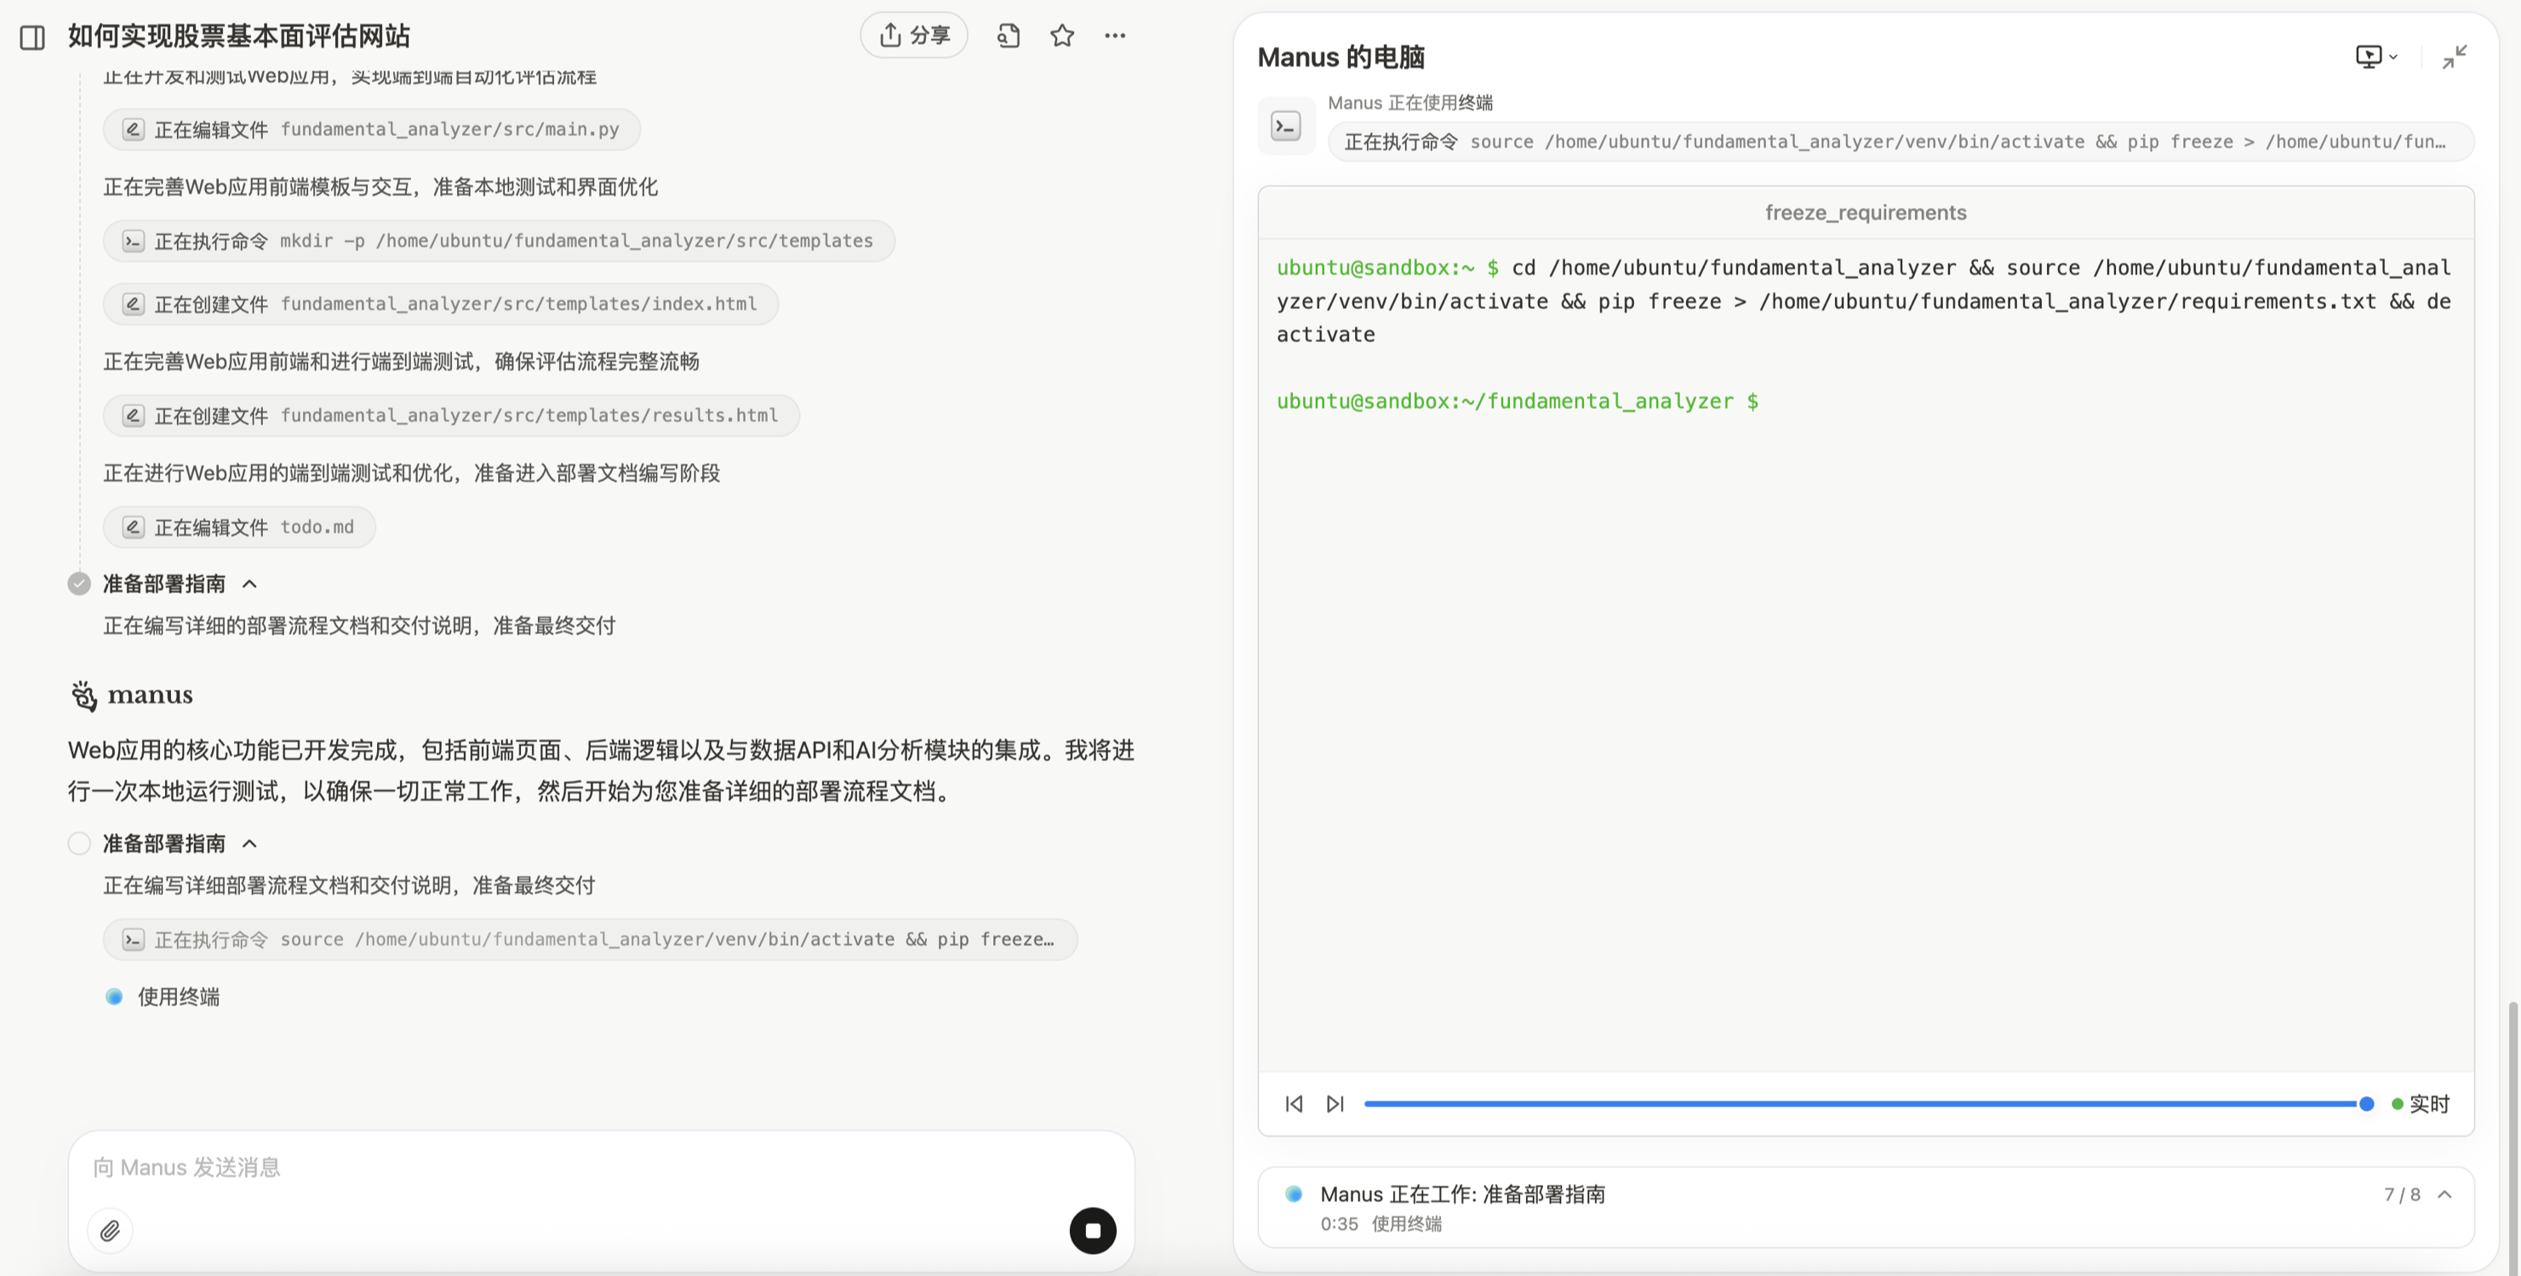Viewport: 2521px width, 1276px height.
Task: Open the todo.md edit file step
Action: [239, 528]
